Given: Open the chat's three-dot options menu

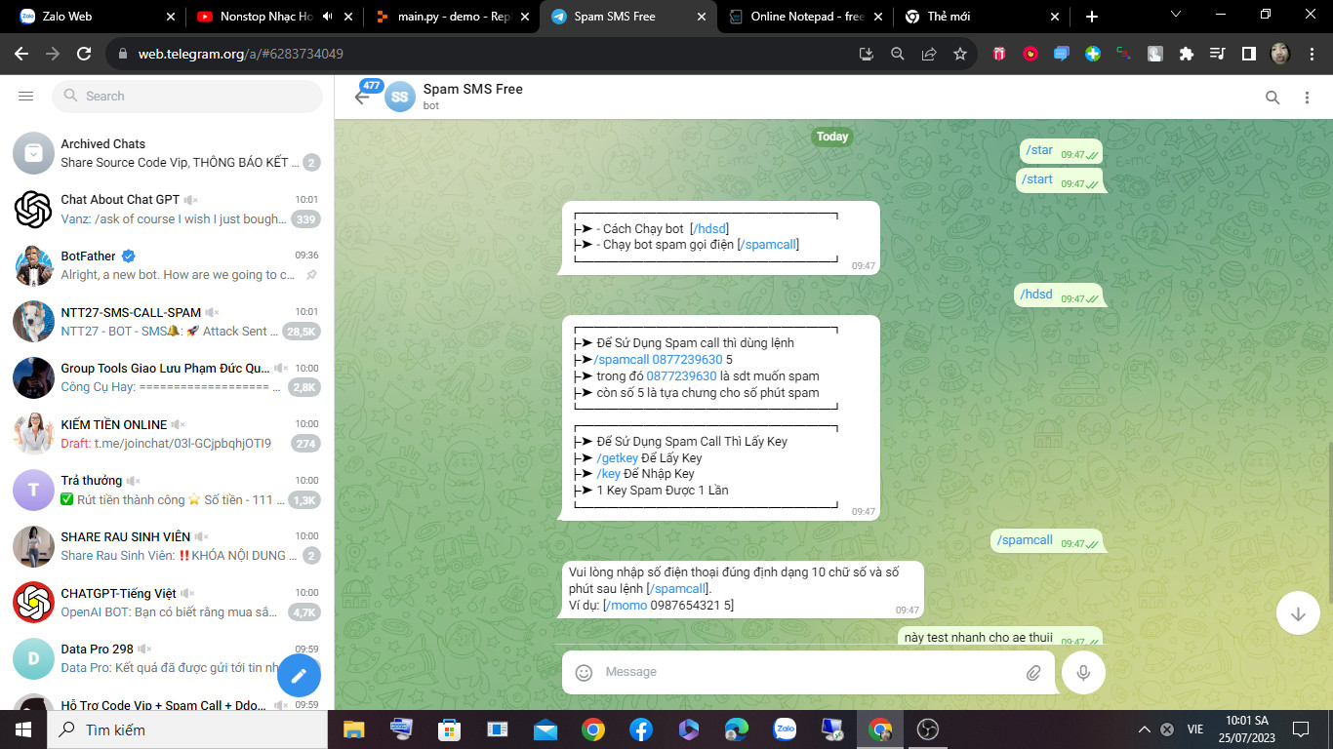Looking at the screenshot, I should click(x=1308, y=98).
